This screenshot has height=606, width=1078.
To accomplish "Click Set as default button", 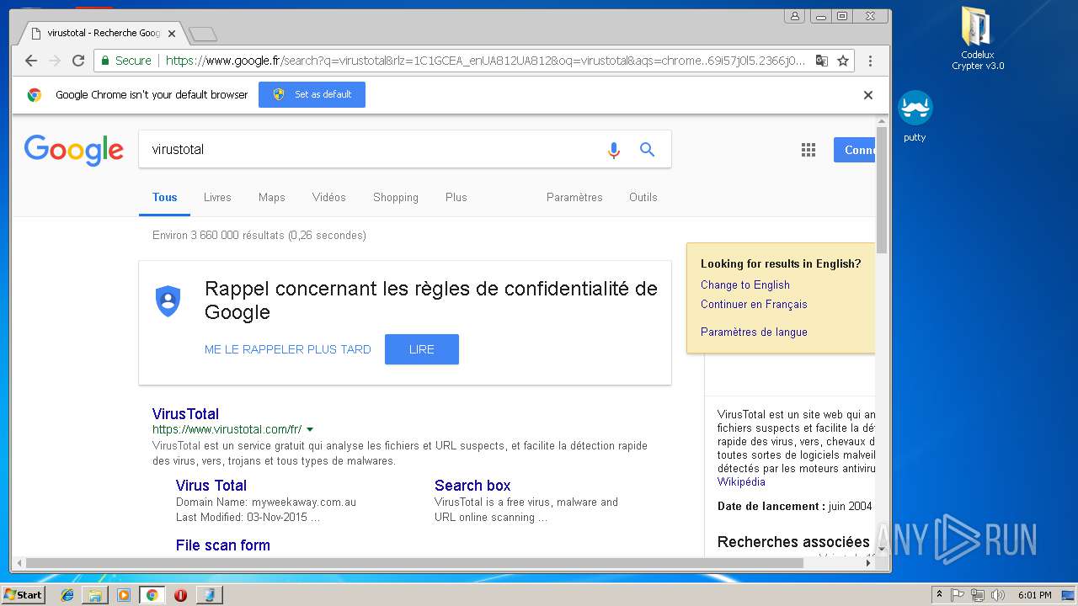I will [x=312, y=94].
